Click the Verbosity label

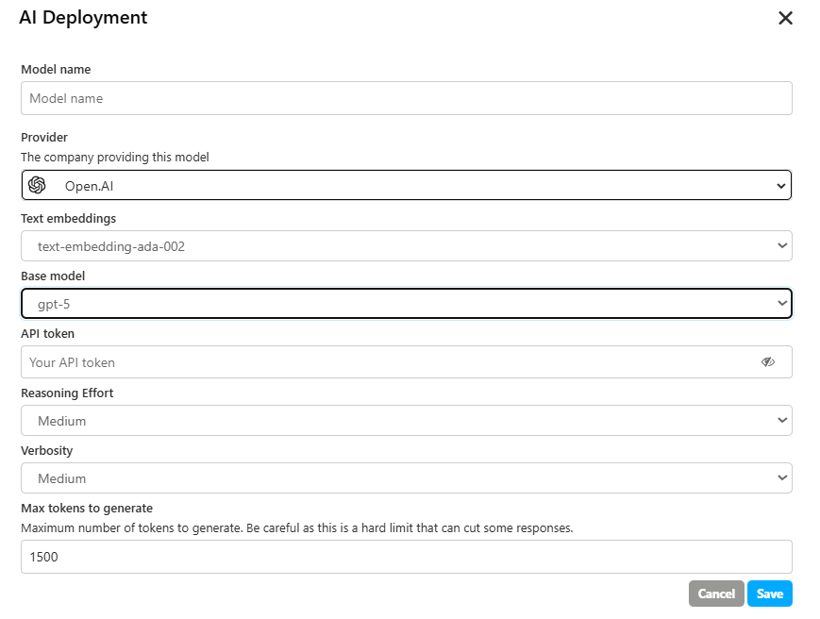pos(46,451)
